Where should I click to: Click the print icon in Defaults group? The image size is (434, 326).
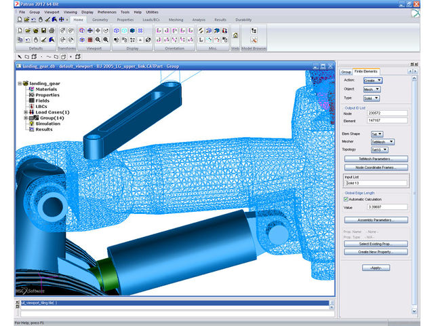[52, 31]
